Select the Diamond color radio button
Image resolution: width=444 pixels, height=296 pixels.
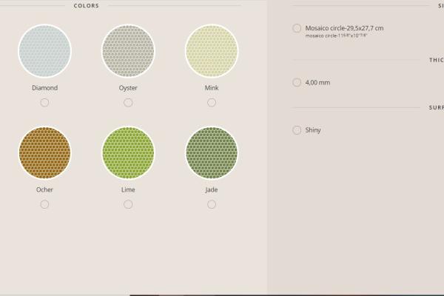coord(44,103)
